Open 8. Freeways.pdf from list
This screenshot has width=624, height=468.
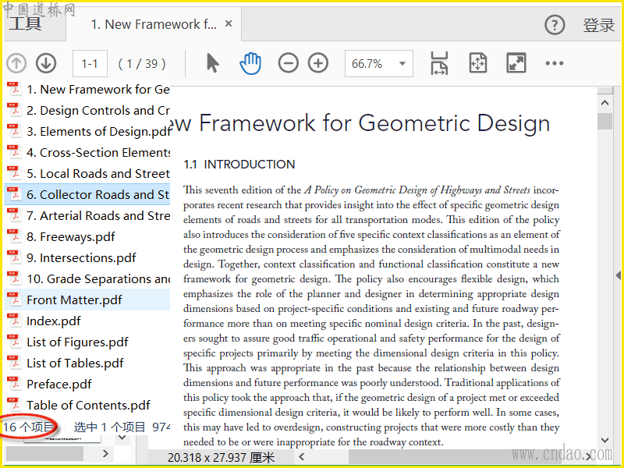[70, 236]
